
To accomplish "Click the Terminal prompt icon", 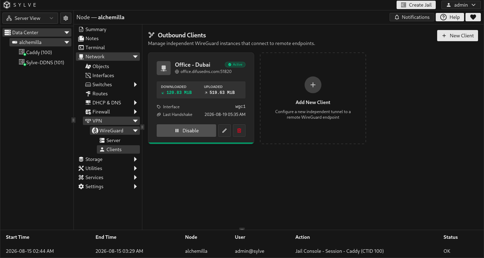I will 81,47.
